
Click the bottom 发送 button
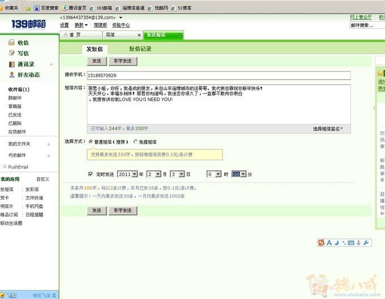coord(96,210)
